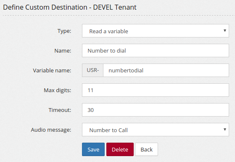Click the red Delete button
The width and height of the screenshot is (235, 162).
tap(120, 149)
